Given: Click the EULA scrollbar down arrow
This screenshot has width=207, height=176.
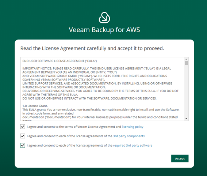Looking at the screenshot, I should [186, 119].
